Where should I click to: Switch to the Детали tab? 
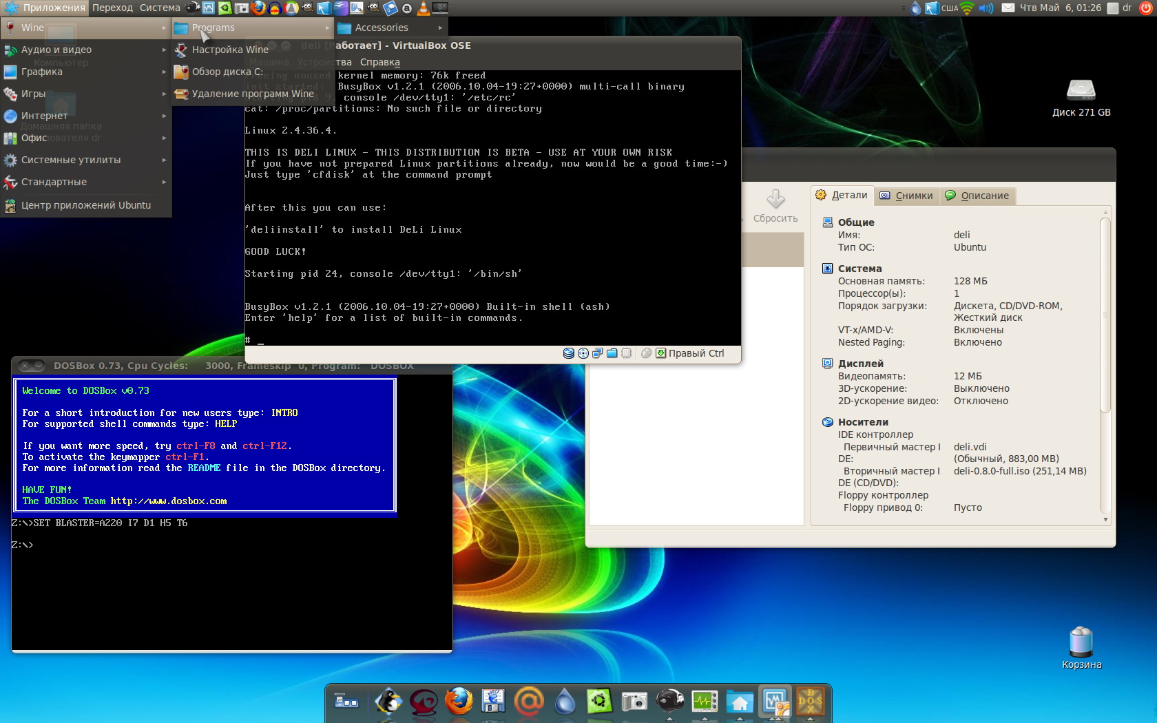[842, 196]
